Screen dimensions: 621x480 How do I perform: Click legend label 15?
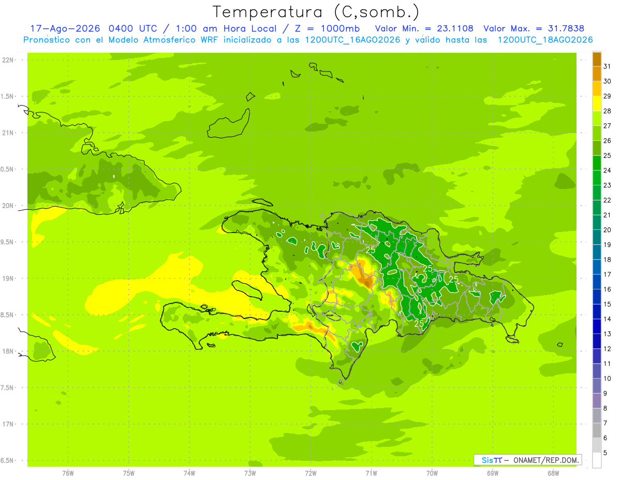pos(608,304)
